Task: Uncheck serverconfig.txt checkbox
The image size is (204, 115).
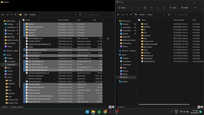Action: (x=25, y=56)
